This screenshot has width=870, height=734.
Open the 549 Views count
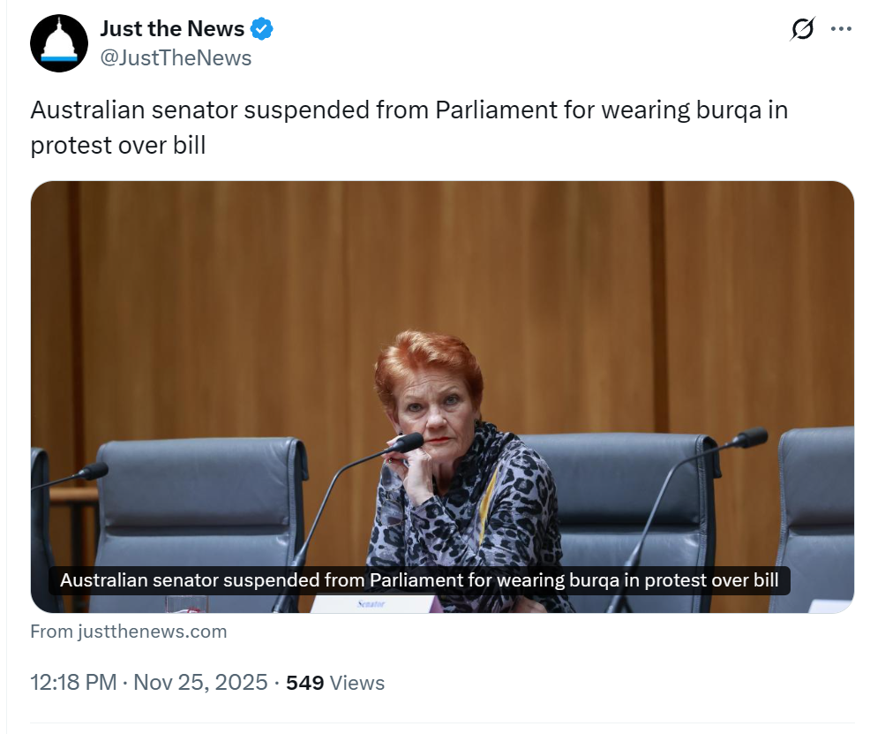click(x=335, y=683)
